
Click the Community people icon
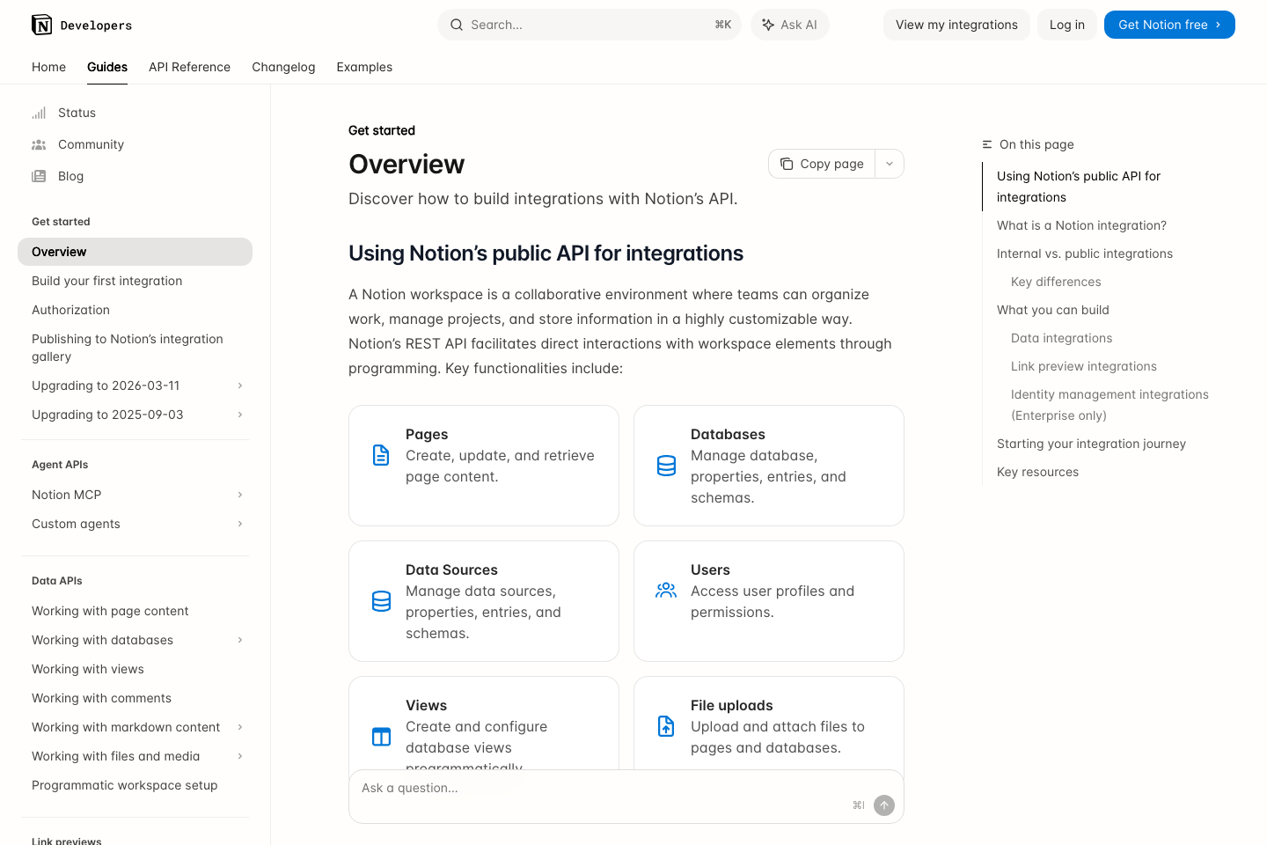pyautogui.click(x=39, y=144)
